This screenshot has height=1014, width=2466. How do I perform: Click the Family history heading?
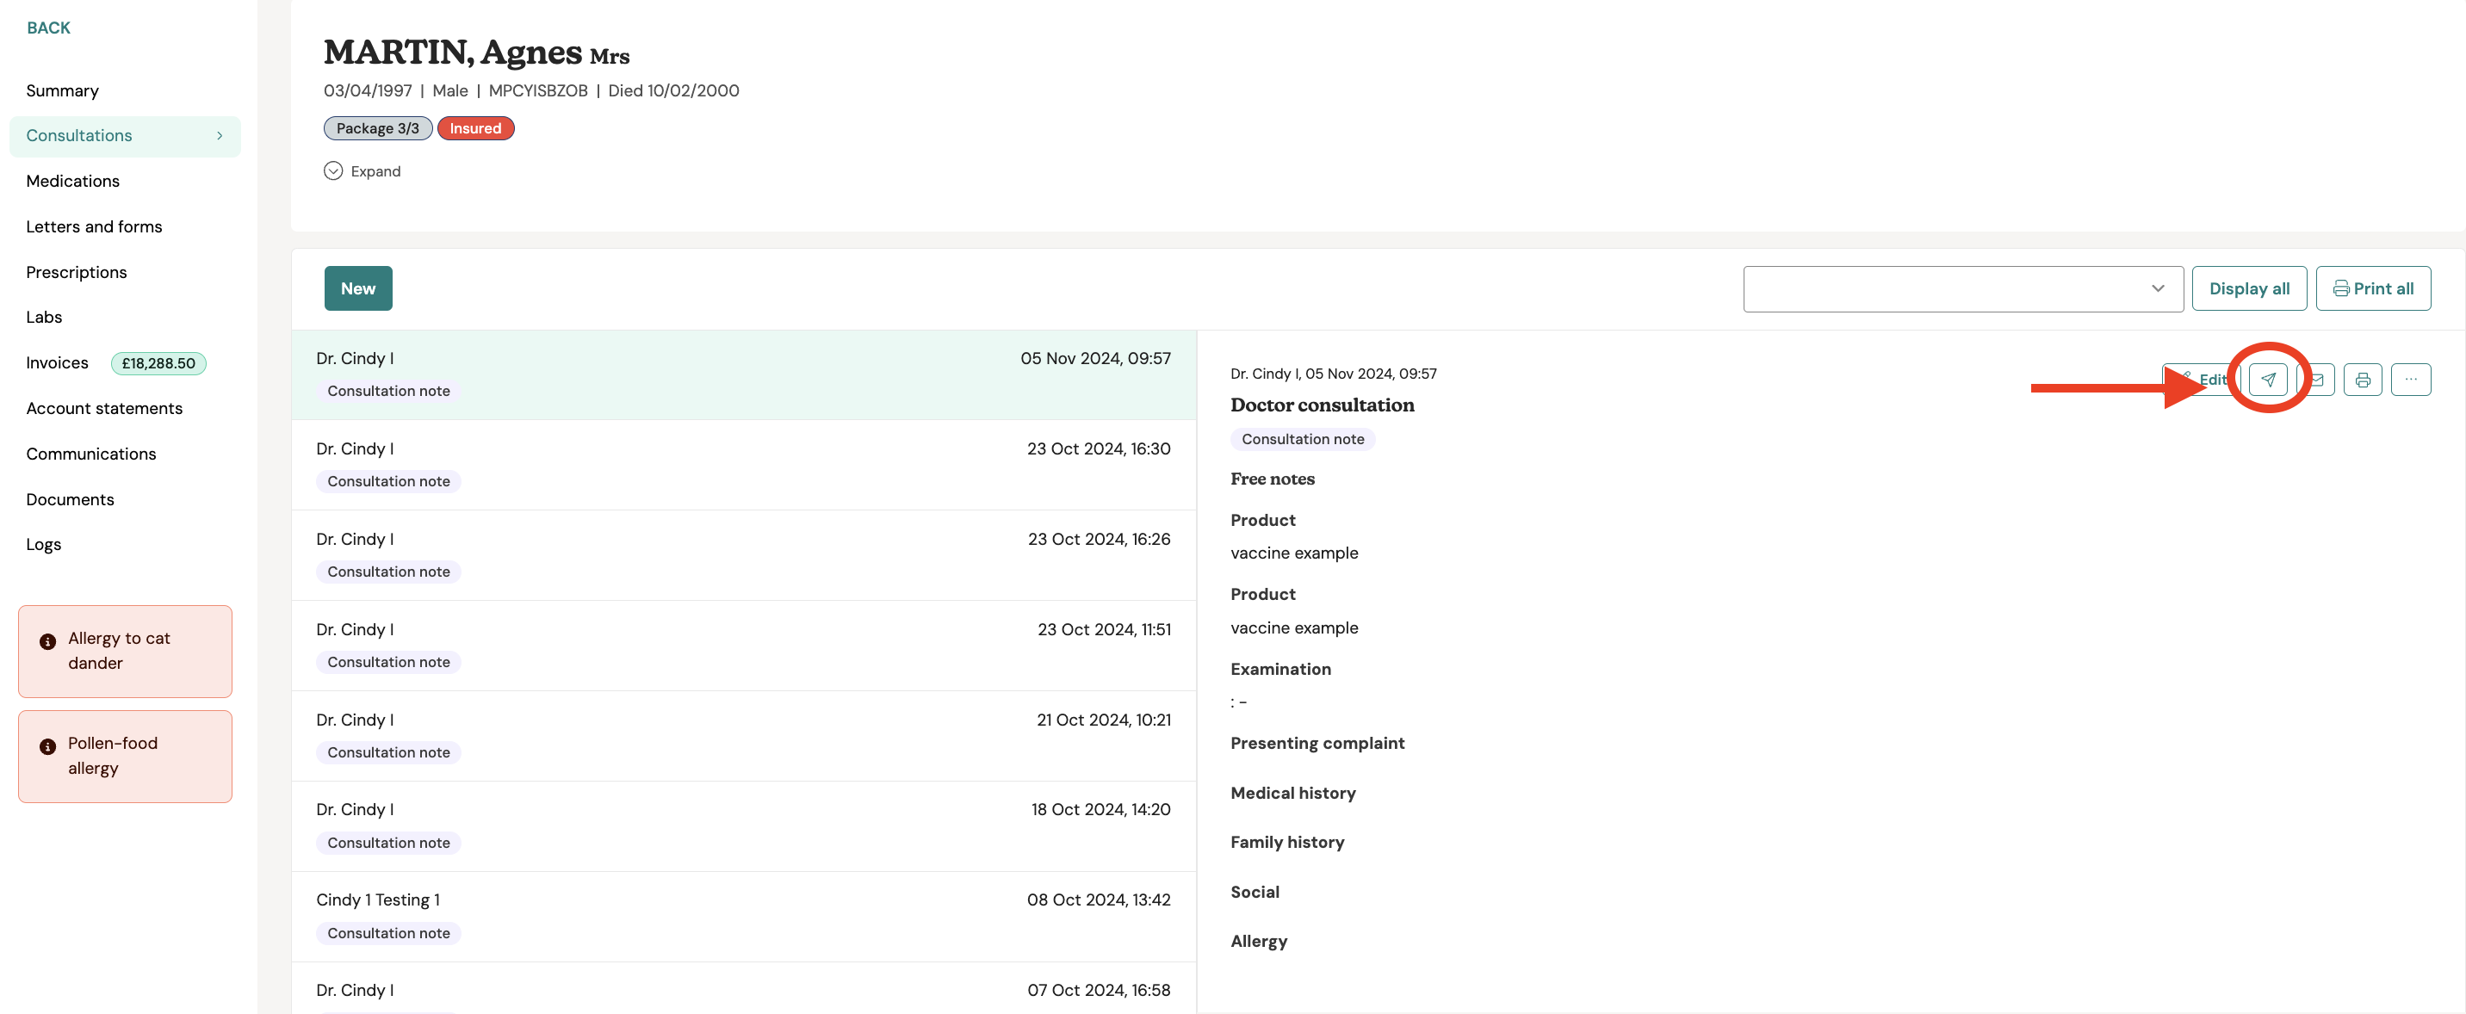[x=1287, y=842]
